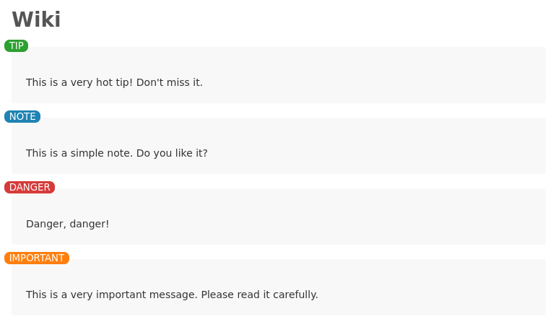The width and height of the screenshot is (553, 327).
Task: Click the "This is a simple note." text
Action: [x=79, y=154]
